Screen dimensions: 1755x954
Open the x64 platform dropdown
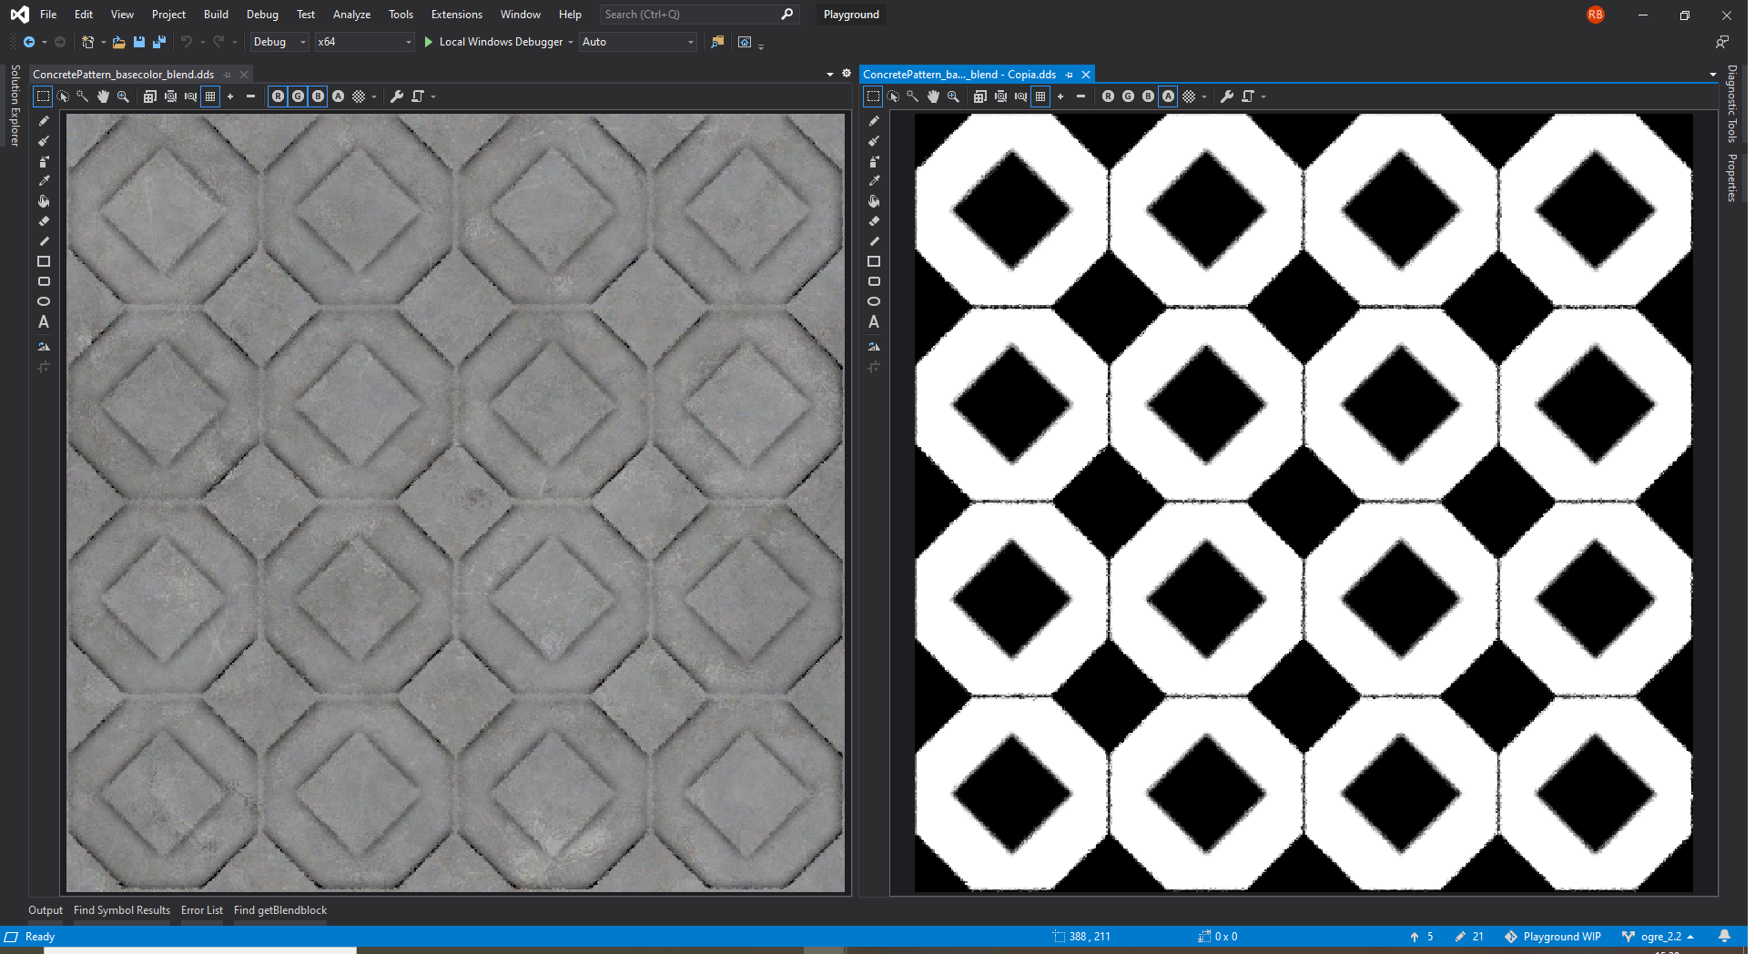point(364,42)
